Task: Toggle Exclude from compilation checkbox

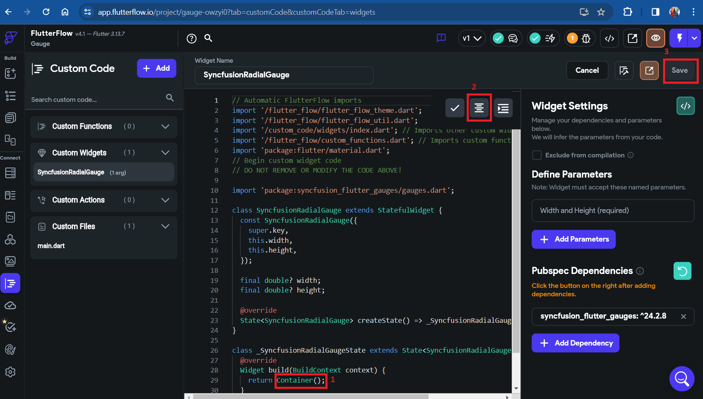Action: click(537, 155)
